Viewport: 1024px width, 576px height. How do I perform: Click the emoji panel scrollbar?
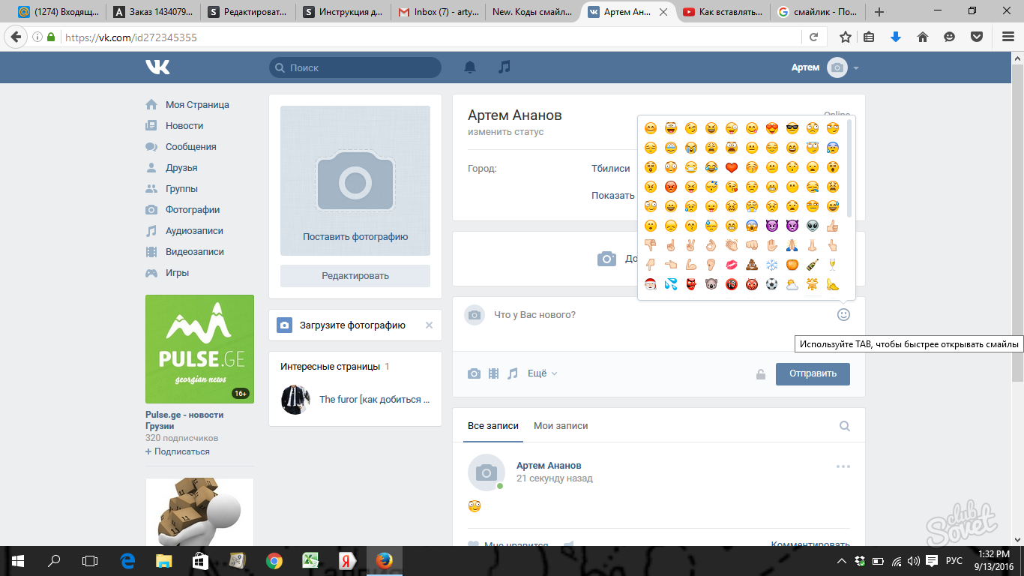849,169
